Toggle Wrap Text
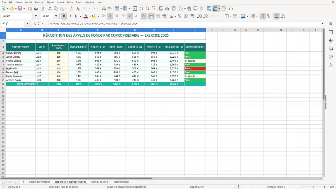Screen dimensions: 336x189 (144, 16)
